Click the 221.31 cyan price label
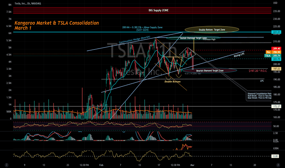285x168 pixels. [276, 32]
